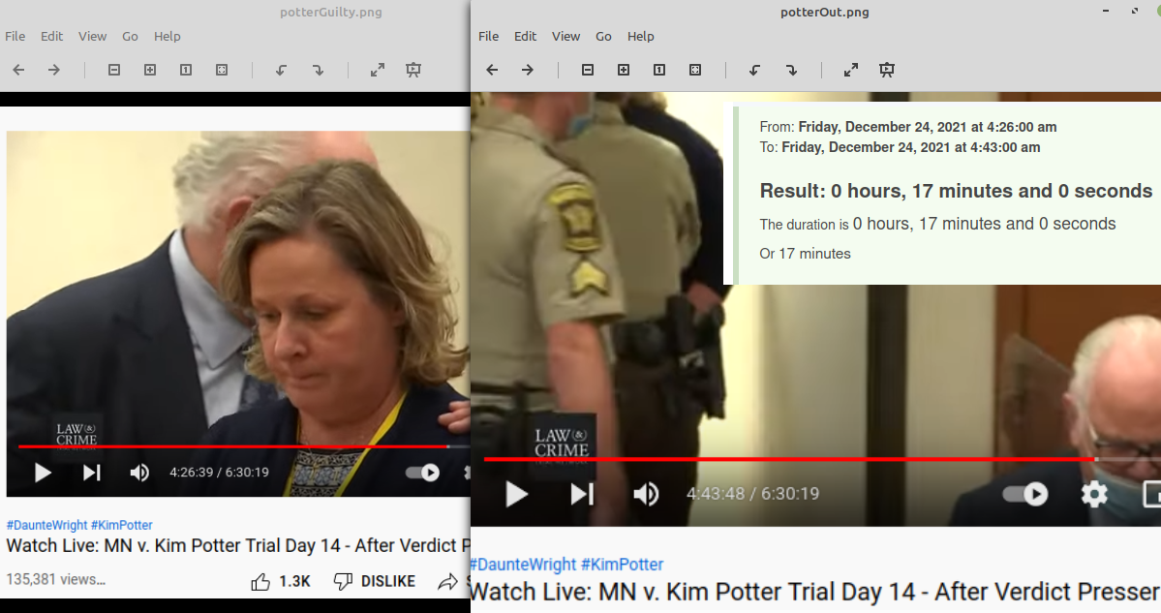The height and width of the screenshot is (613, 1161).
Task: Open File menu in potterOut.png window
Action: click(489, 36)
